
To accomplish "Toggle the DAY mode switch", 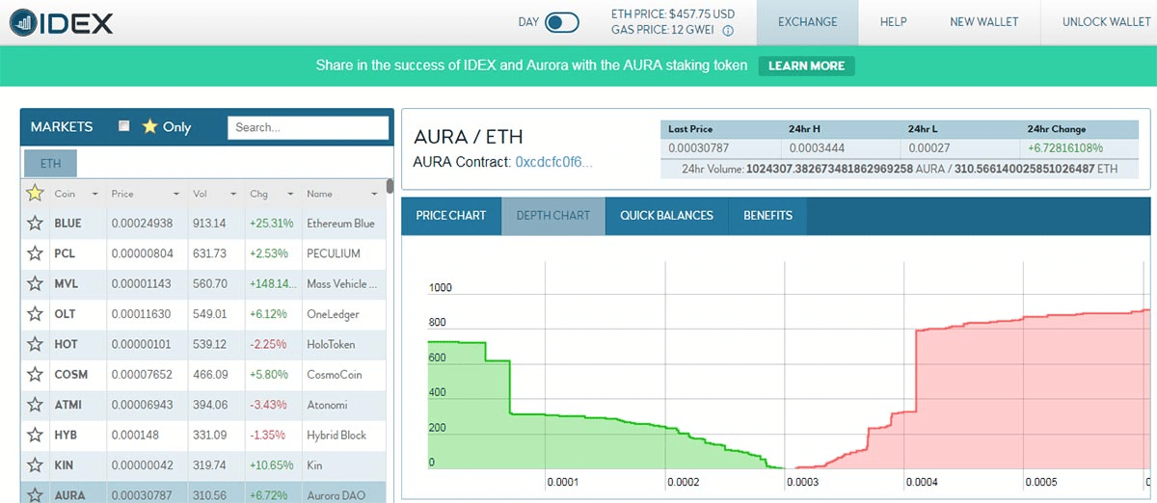I will point(561,22).
